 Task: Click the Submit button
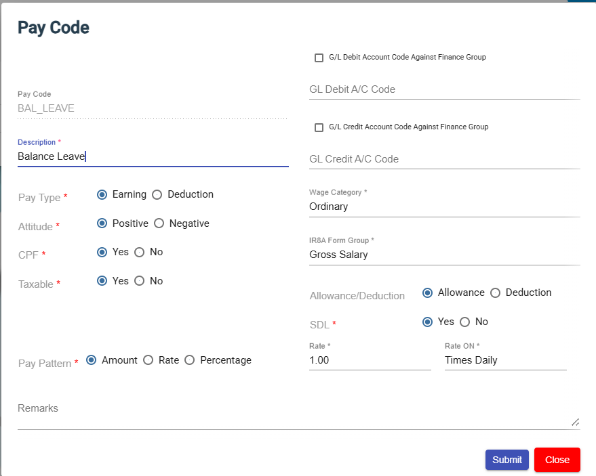coord(506,460)
